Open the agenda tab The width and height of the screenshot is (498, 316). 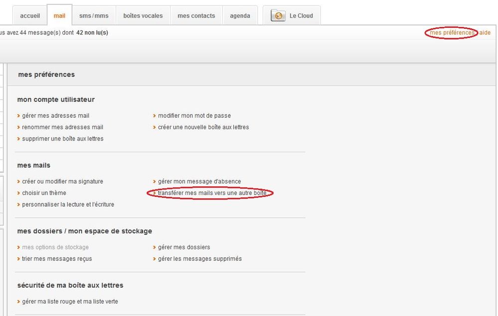(x=240, y=16)
